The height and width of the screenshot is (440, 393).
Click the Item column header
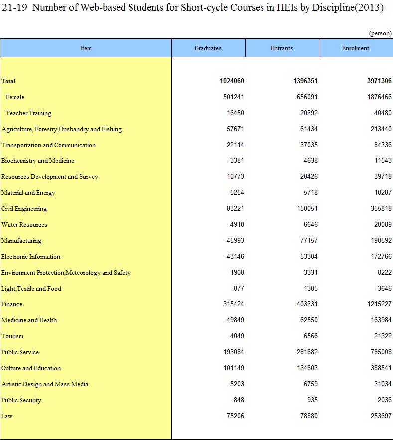click(x=86, y=48)
